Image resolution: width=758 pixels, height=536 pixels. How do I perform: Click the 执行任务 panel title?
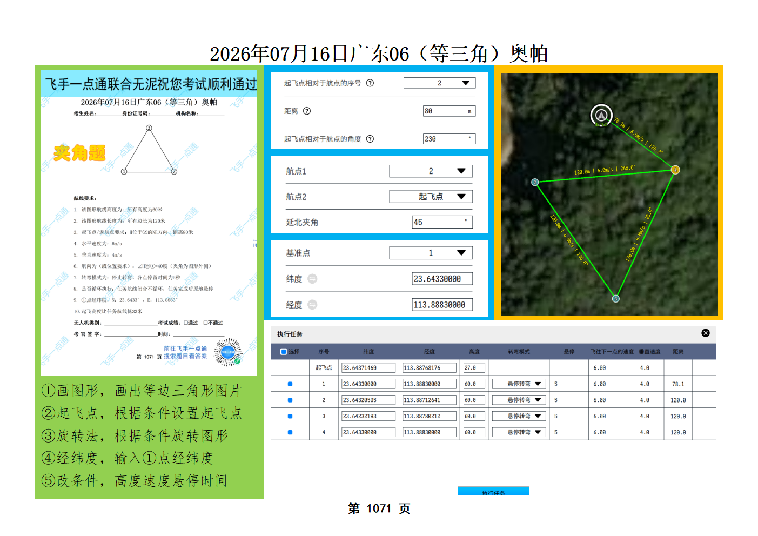(x=290, y=334)
